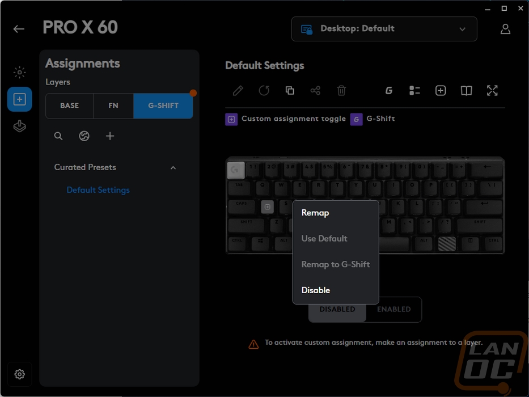Choose Remap from the context menu
Viewport: 529px width, 397px height.
[x=336, y=213]
